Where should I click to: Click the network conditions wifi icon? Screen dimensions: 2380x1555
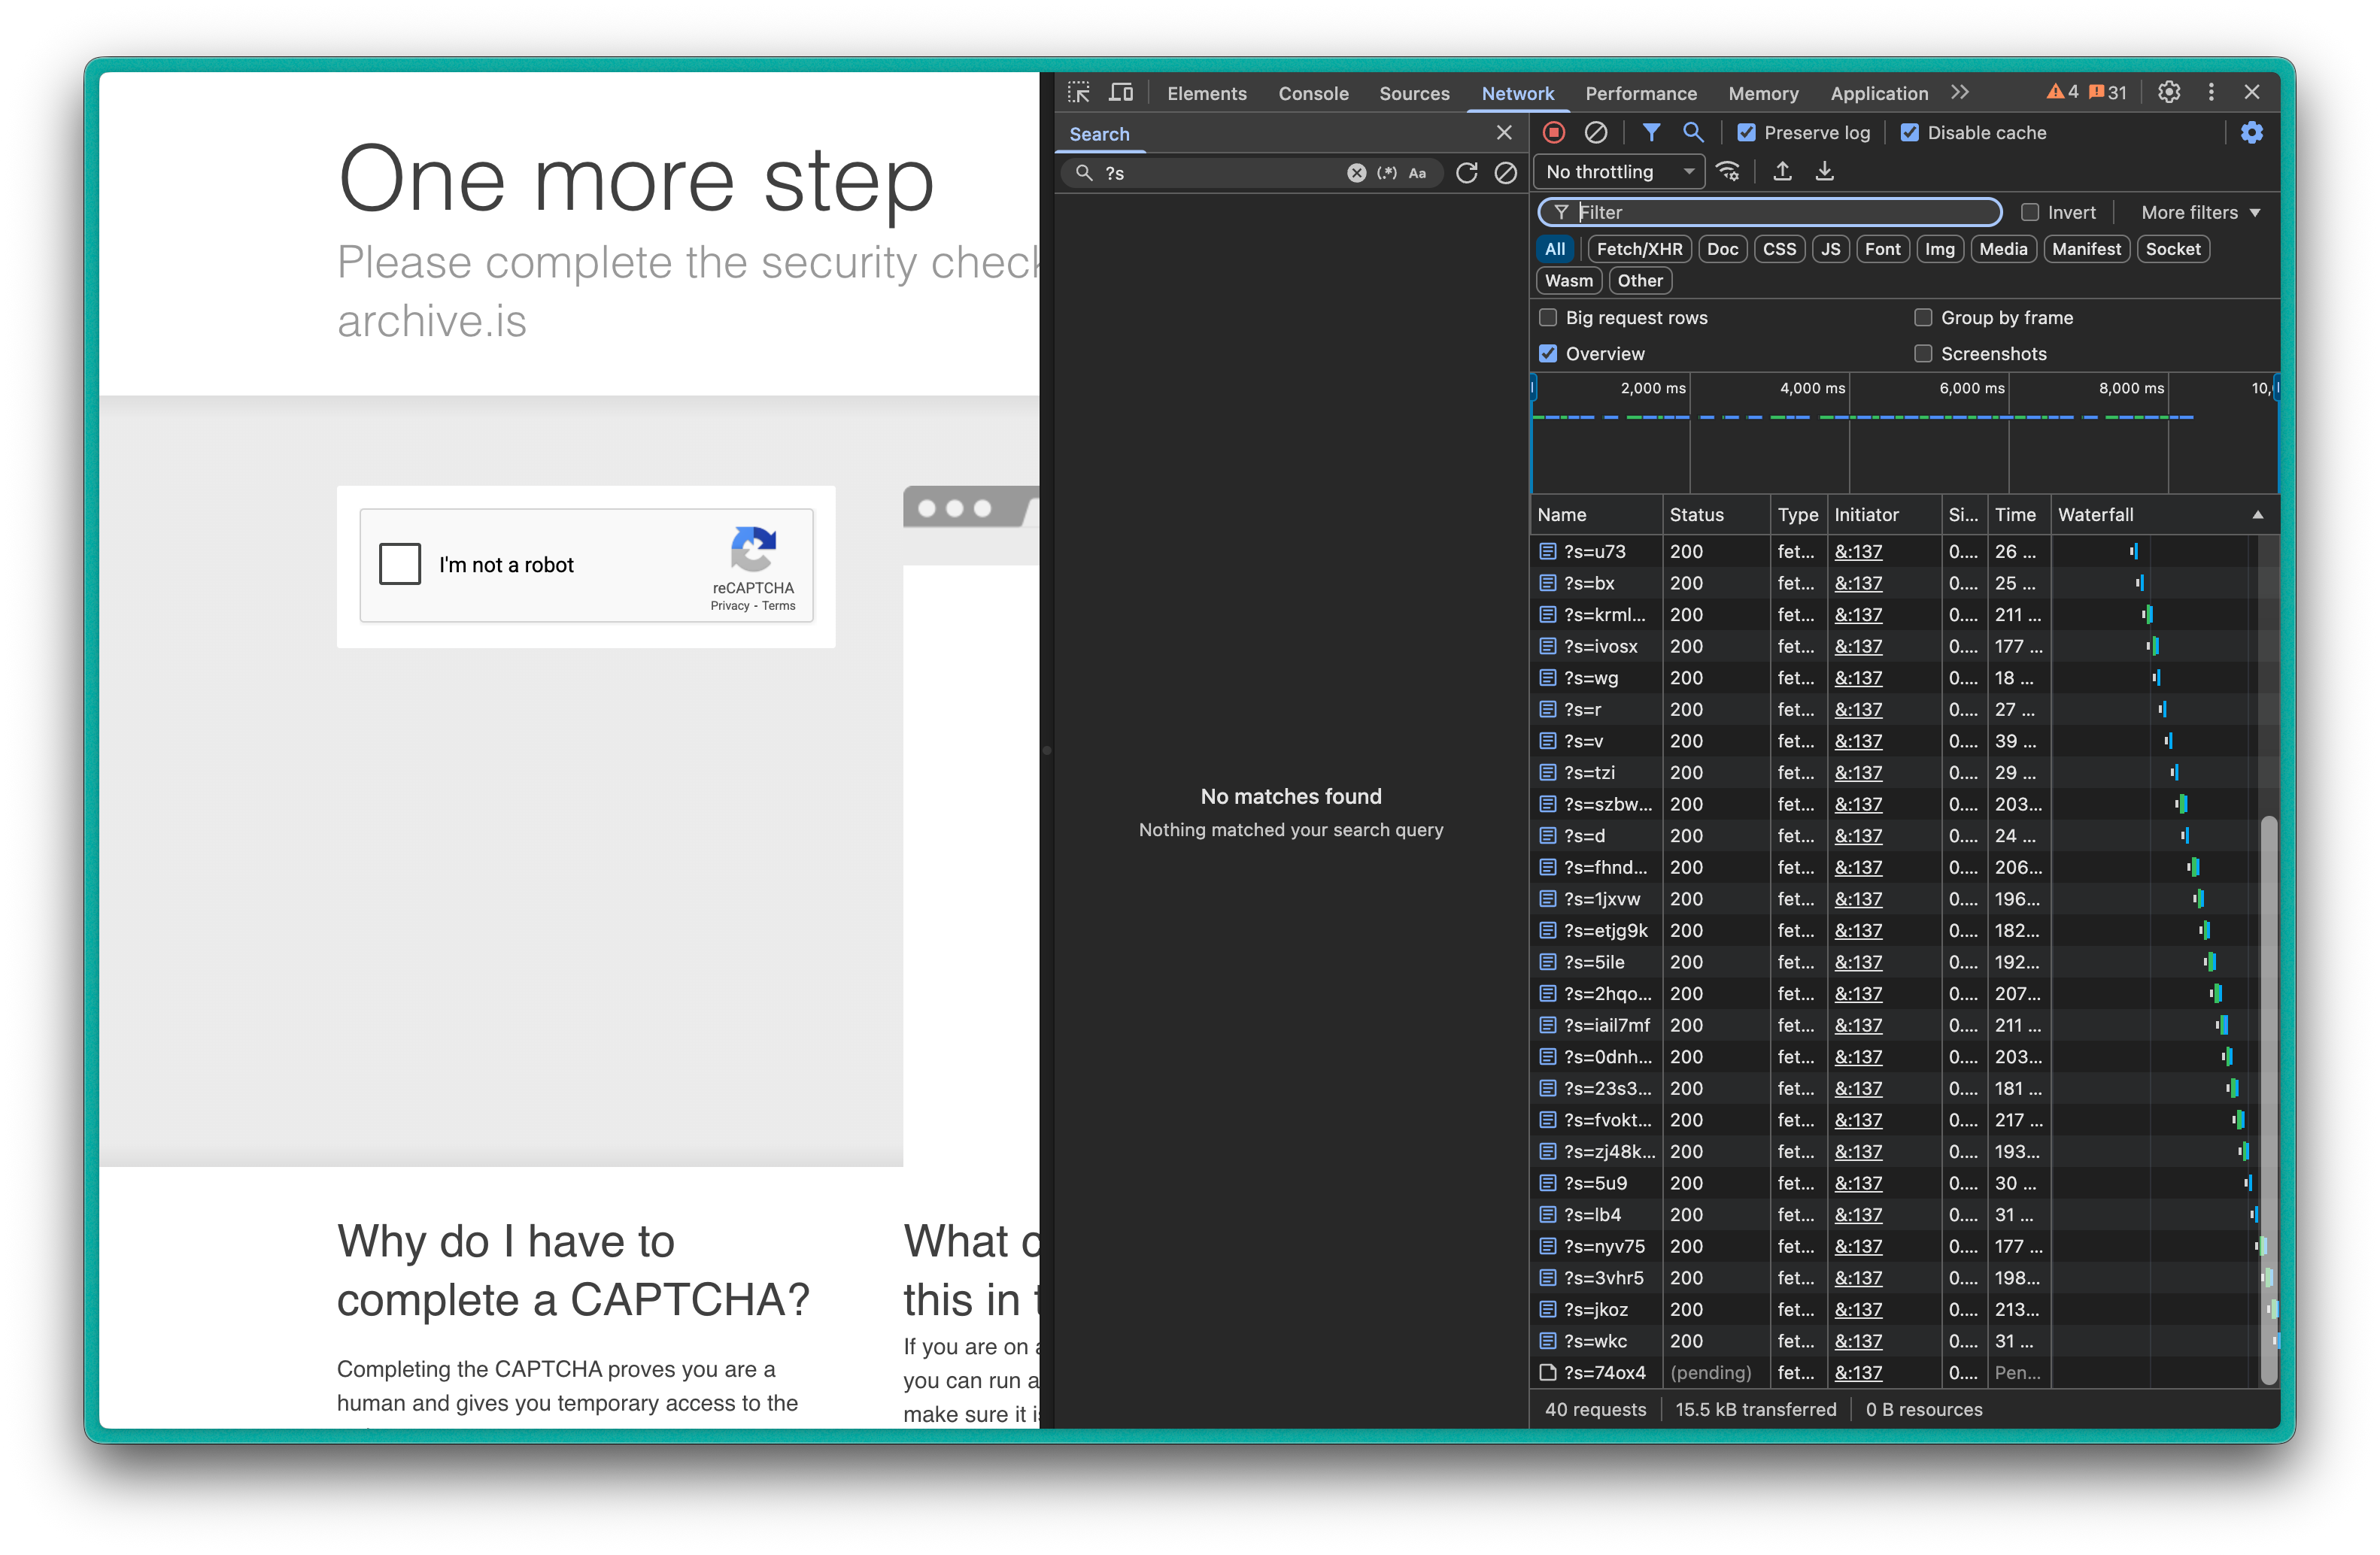1728,172
